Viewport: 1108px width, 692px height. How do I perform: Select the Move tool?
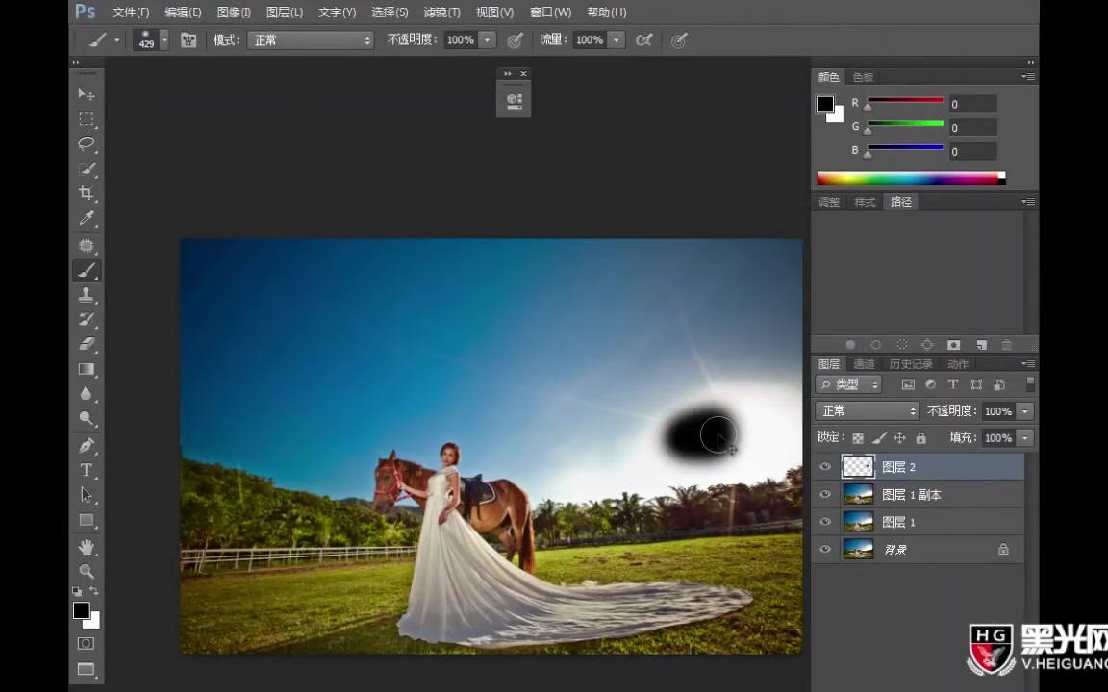click(87, 94)
